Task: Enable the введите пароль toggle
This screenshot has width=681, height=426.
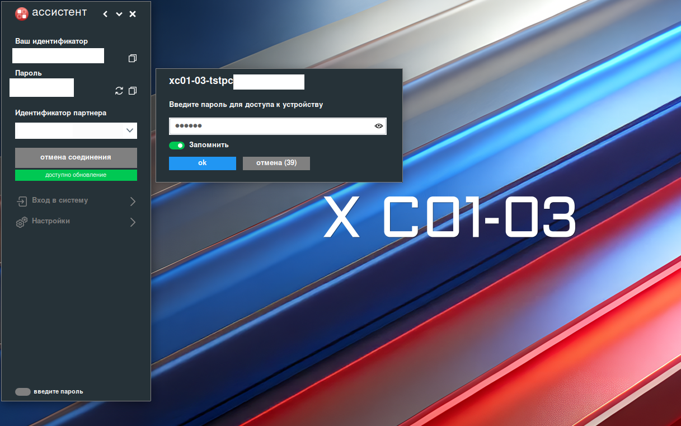Action: 23,392
